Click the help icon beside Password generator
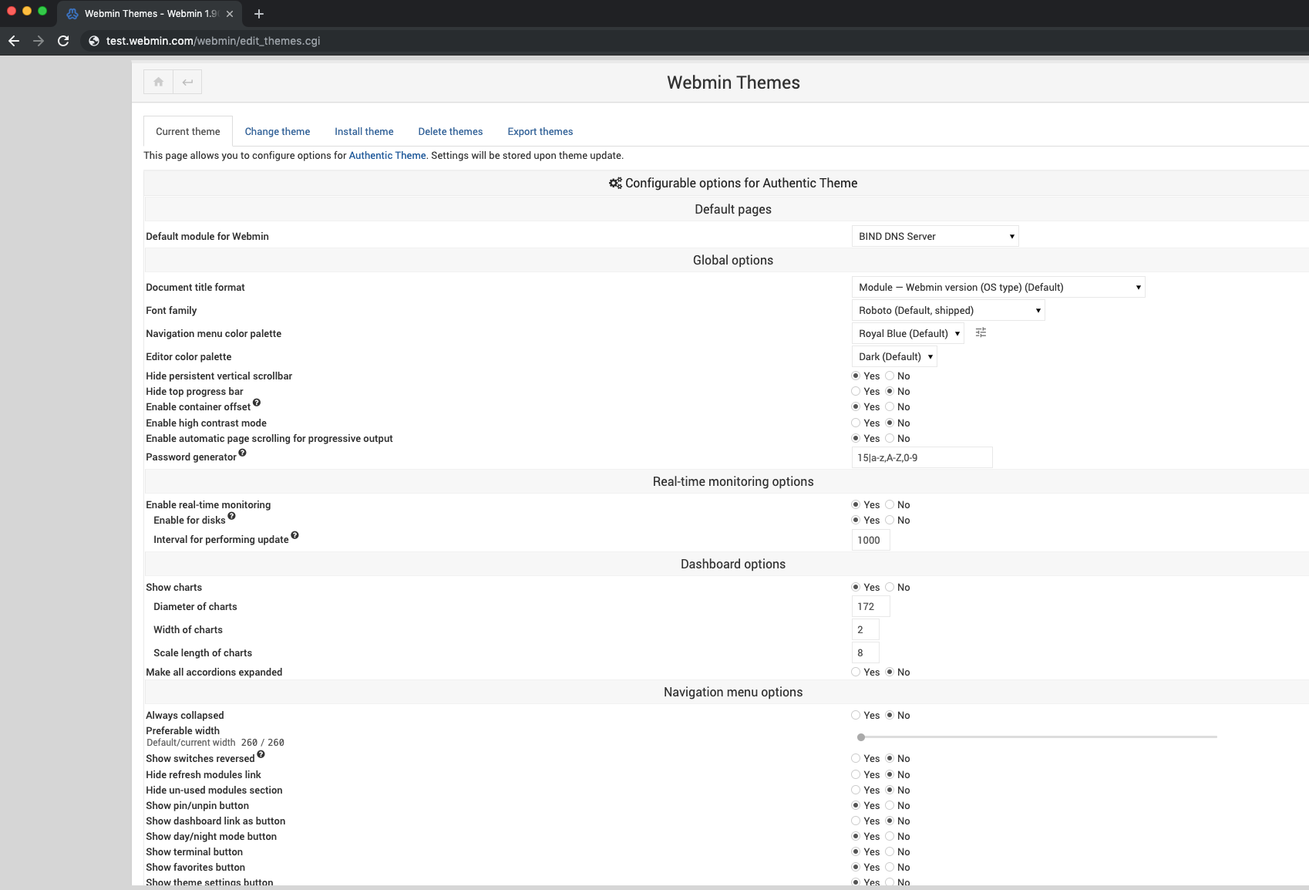The image size is (1309, 890). pyautogui.click(x=243, y=453)
